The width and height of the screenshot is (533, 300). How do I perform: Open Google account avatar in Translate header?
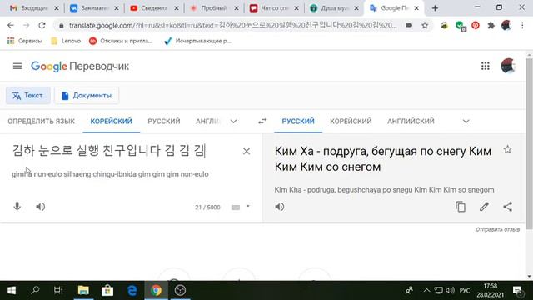tap(508, 66)
